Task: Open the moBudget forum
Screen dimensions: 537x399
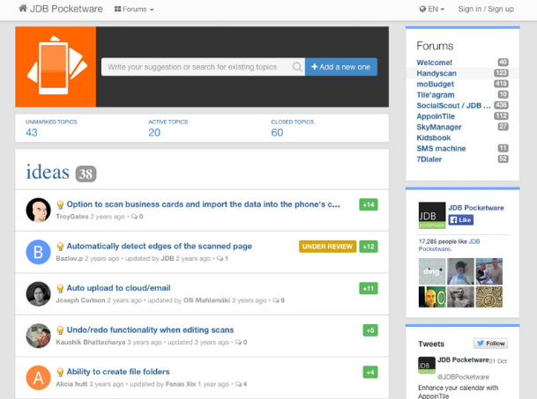Action: (435, 85)
